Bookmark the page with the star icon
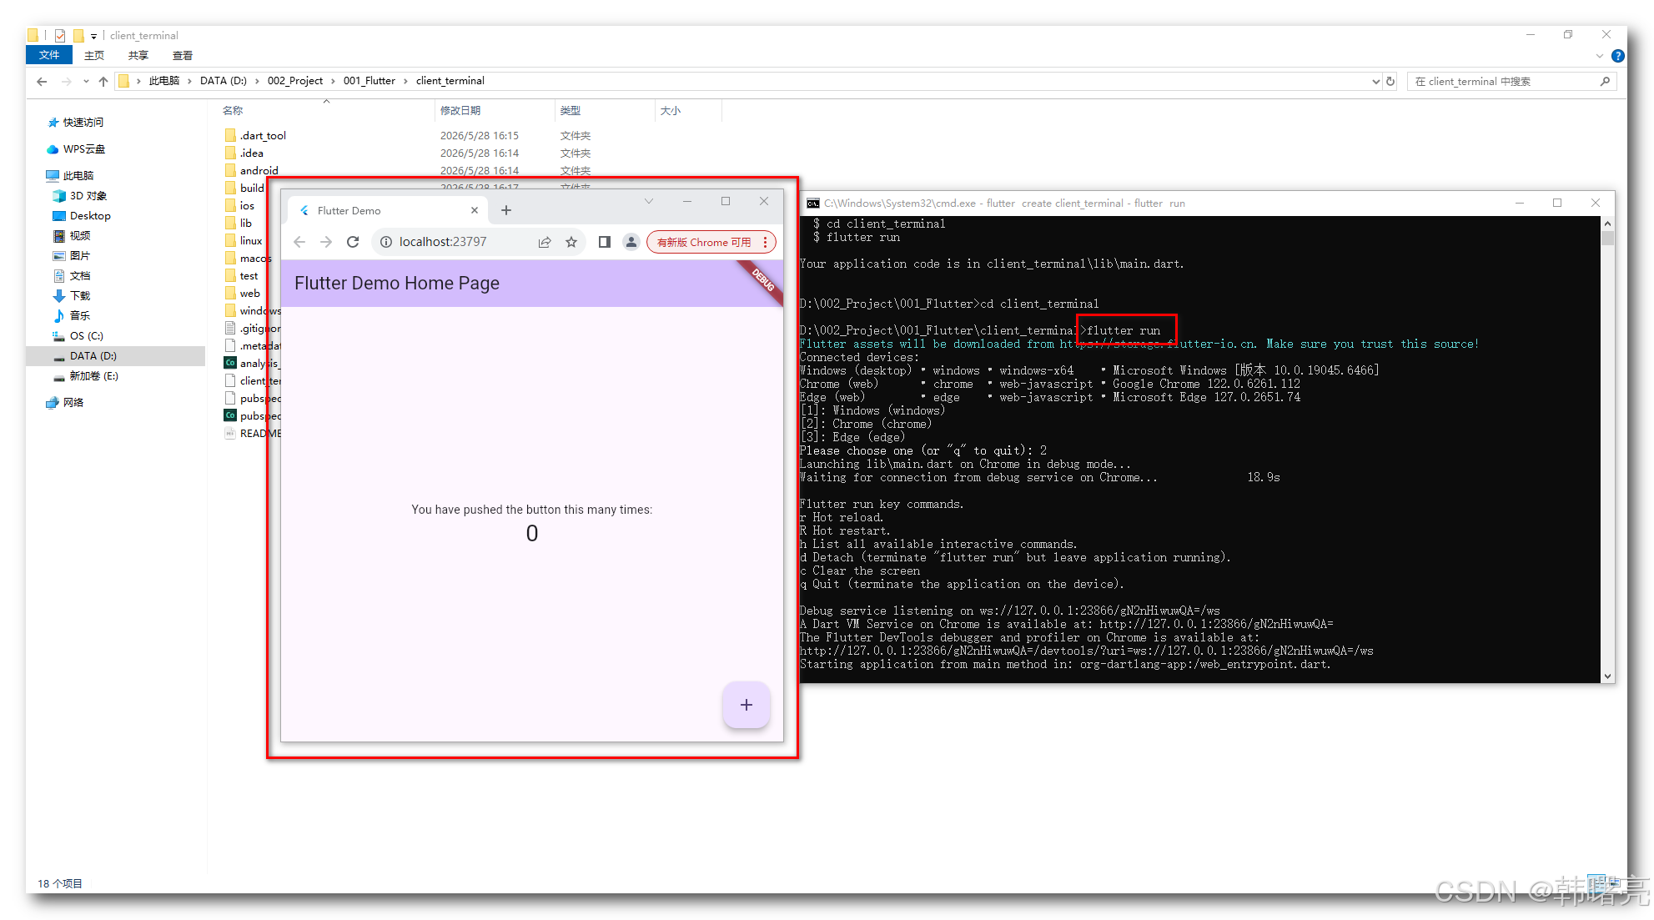The height and width of the screenshot is (920, 1654). (x=571, y=242)
